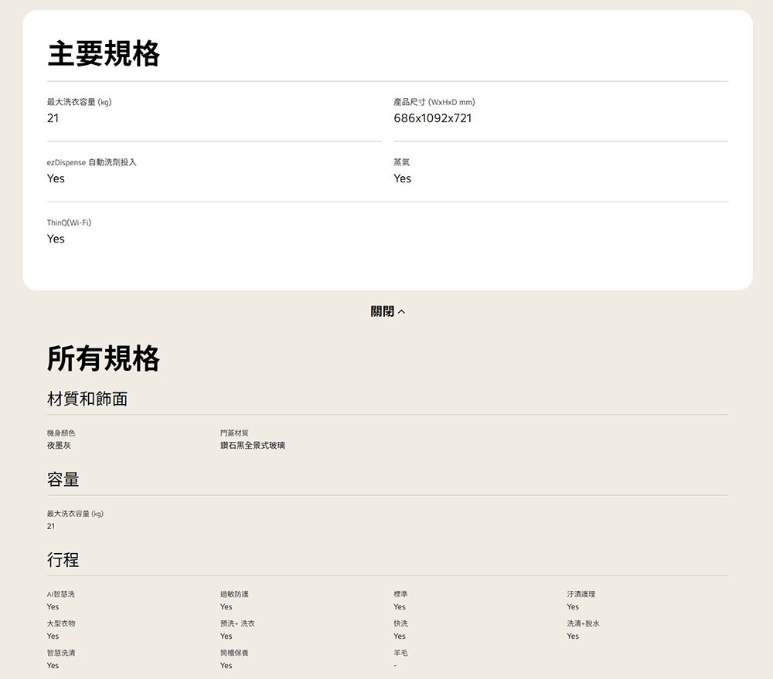
Task: Click the 羊毛 program label
Action: (x=400, y=653)
